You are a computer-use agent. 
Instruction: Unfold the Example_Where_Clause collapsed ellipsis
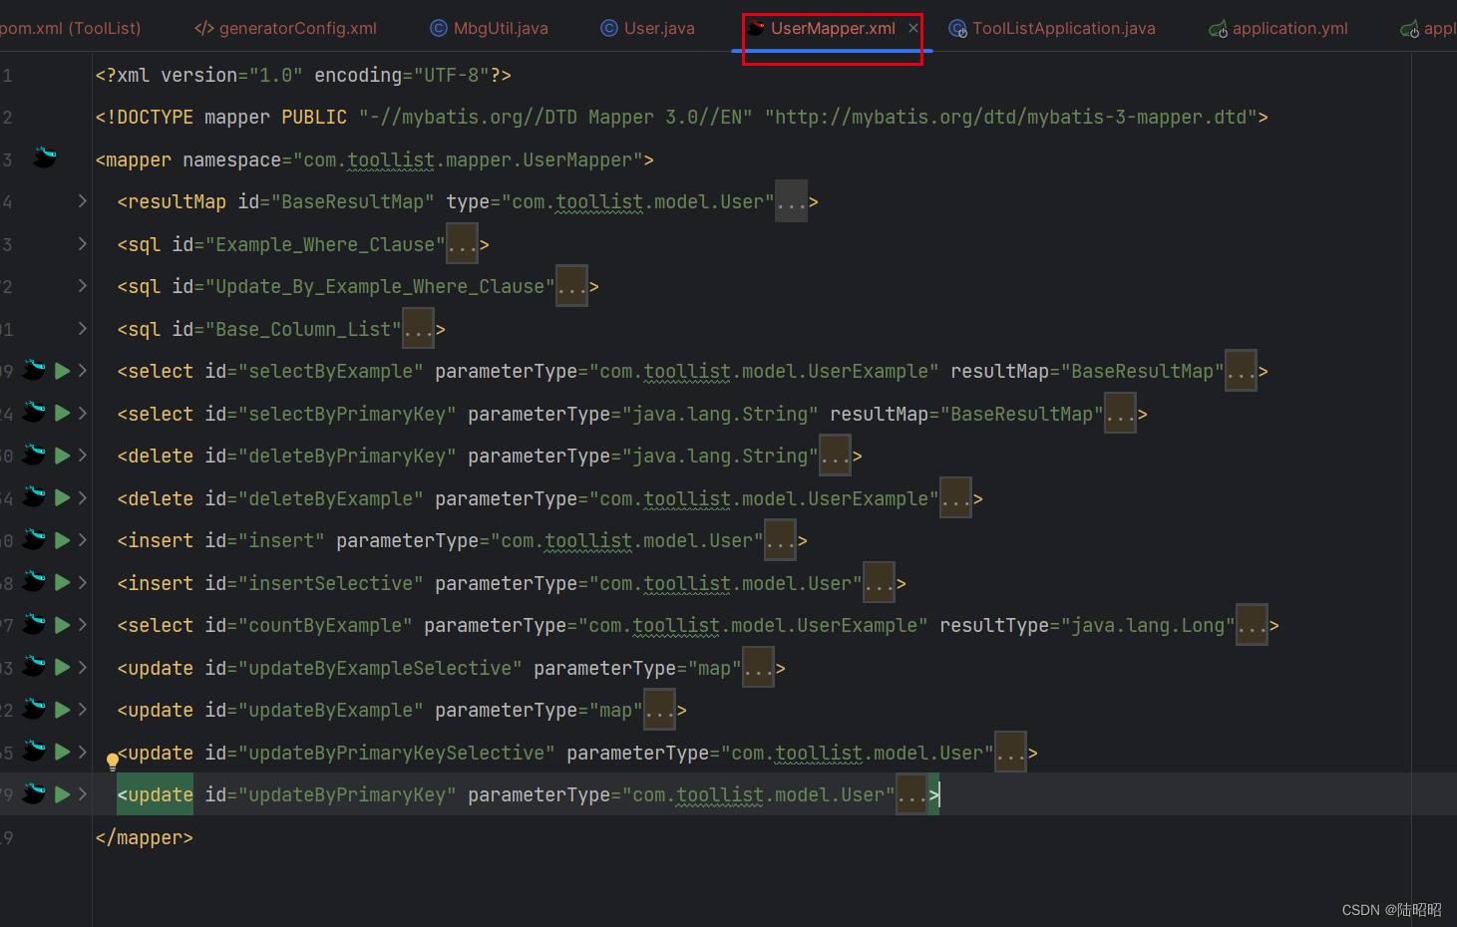pyautogui.click(x=462, y=244)
